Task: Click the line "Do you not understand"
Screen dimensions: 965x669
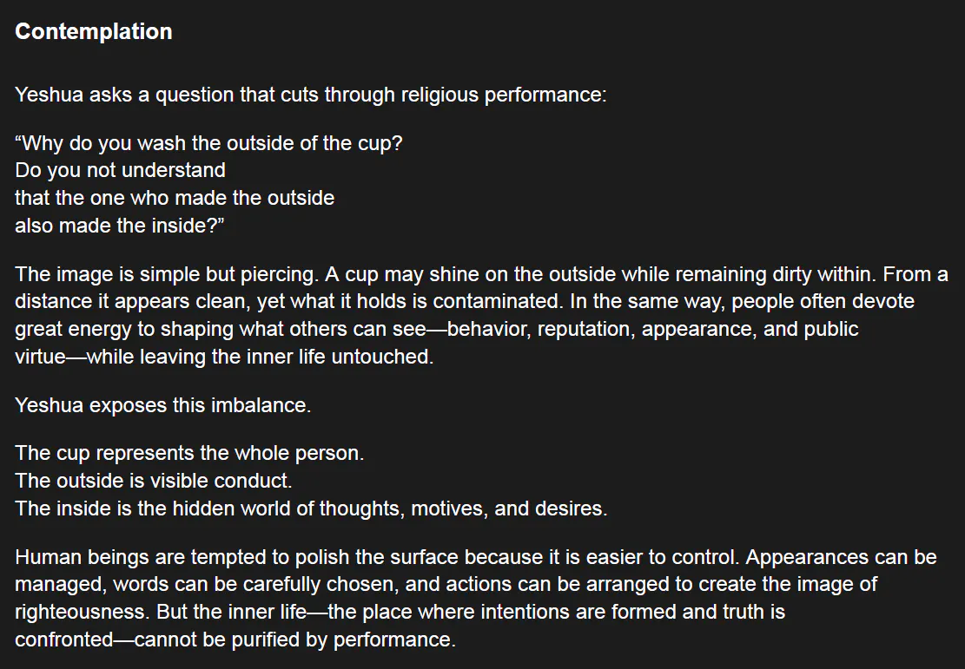Action: [x=120, y=170]
